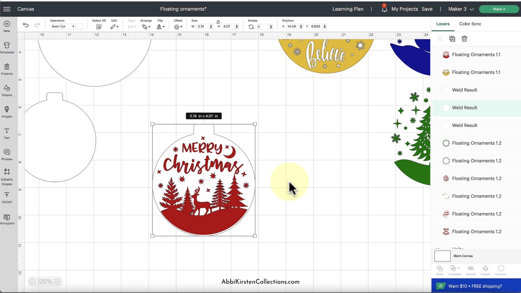Open the hamburger main menu

click(x=7, y=9)
